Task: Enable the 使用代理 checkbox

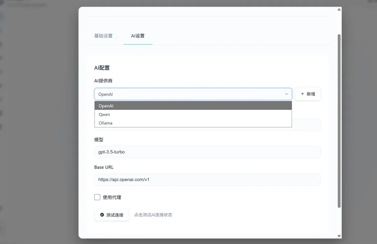Action: pos(97,197)
